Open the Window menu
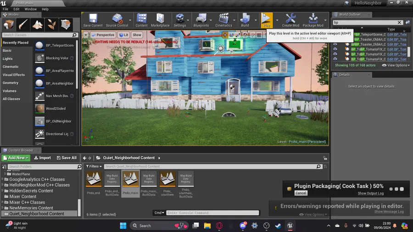The height and width of the screenshot is (232, 413). click(31, 9)
